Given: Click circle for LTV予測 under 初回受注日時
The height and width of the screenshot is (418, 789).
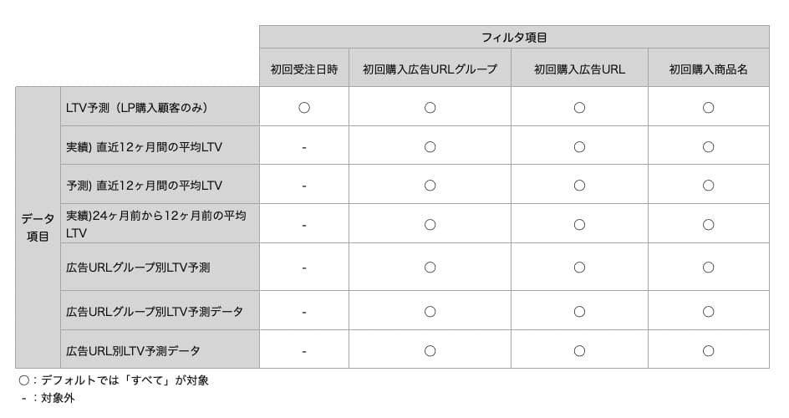Looking at the screenshot, I should (x=304, y=108).
